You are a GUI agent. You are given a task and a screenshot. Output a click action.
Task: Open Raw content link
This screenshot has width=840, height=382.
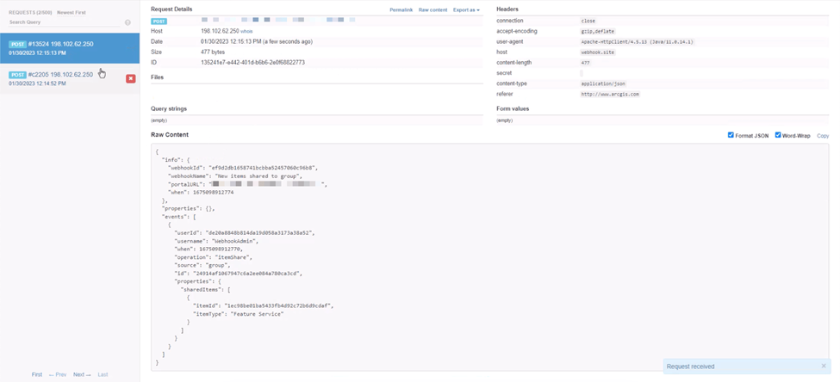click(x=432, y=9)
